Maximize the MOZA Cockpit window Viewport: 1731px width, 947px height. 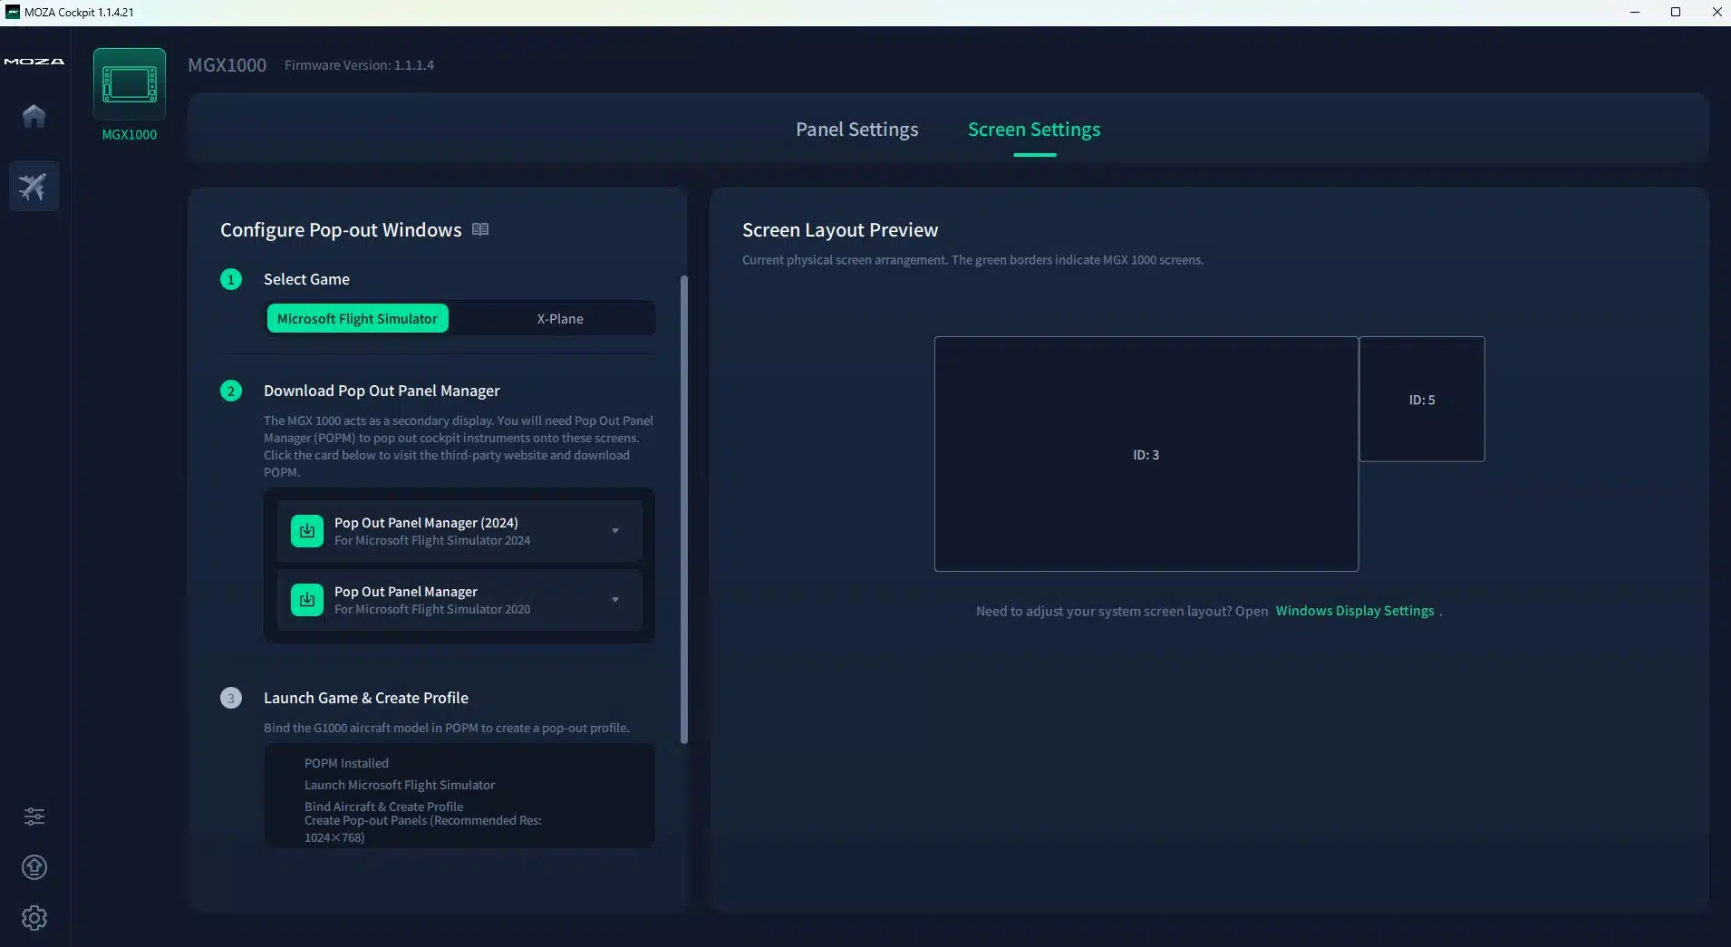pyautogui.click(x=1676, y=12)
